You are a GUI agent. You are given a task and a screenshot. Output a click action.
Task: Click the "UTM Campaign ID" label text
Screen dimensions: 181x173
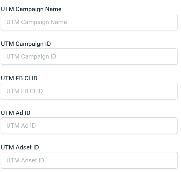(26, 44)
